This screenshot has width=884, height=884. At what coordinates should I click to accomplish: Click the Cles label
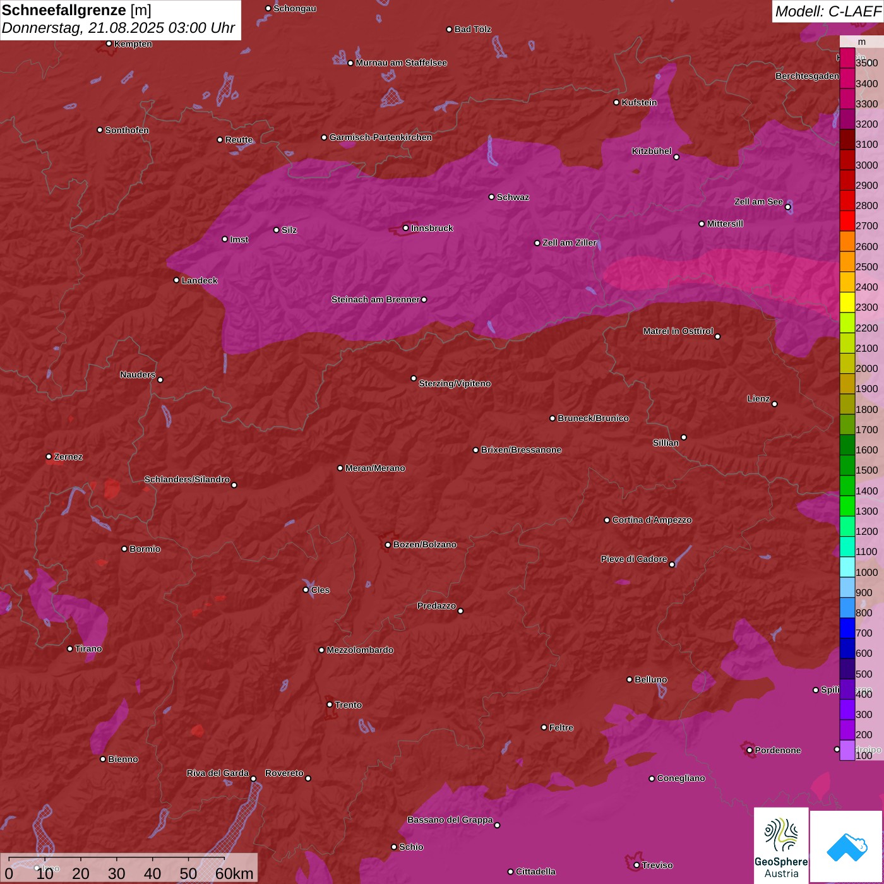pyautogui.click(x=320, y=590)
